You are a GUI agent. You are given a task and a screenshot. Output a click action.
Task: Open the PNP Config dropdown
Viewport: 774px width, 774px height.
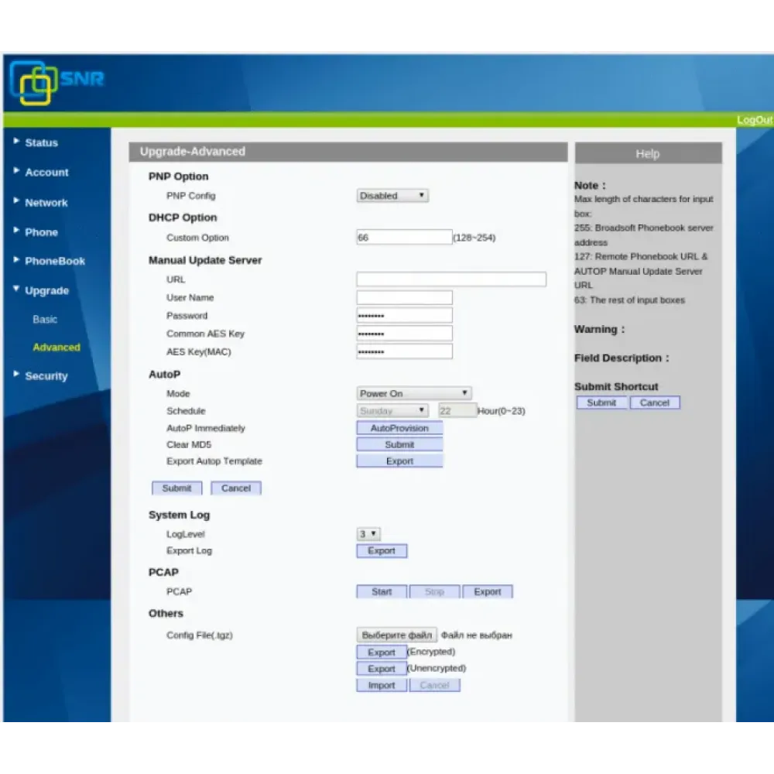(x=392, y=196)
